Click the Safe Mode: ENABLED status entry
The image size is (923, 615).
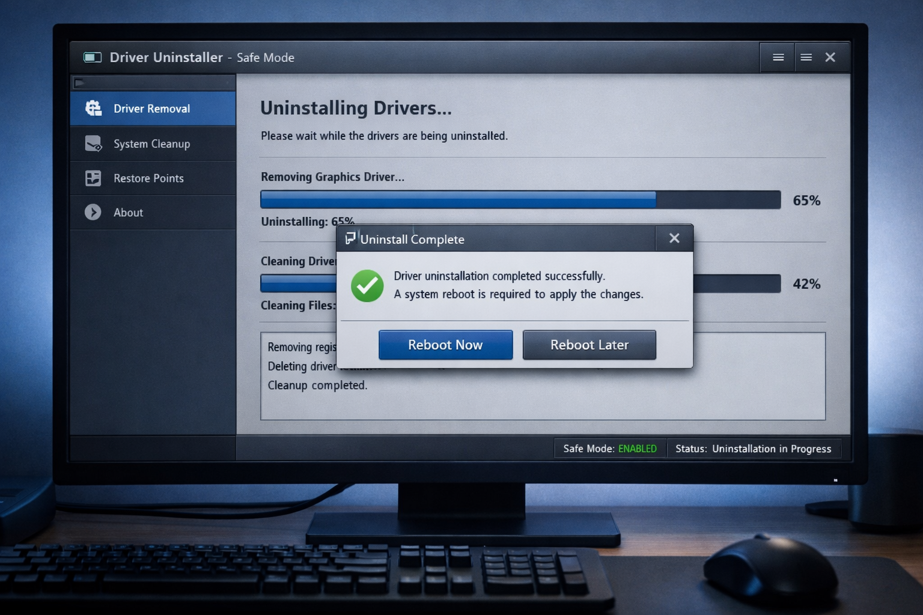point(610,449)
